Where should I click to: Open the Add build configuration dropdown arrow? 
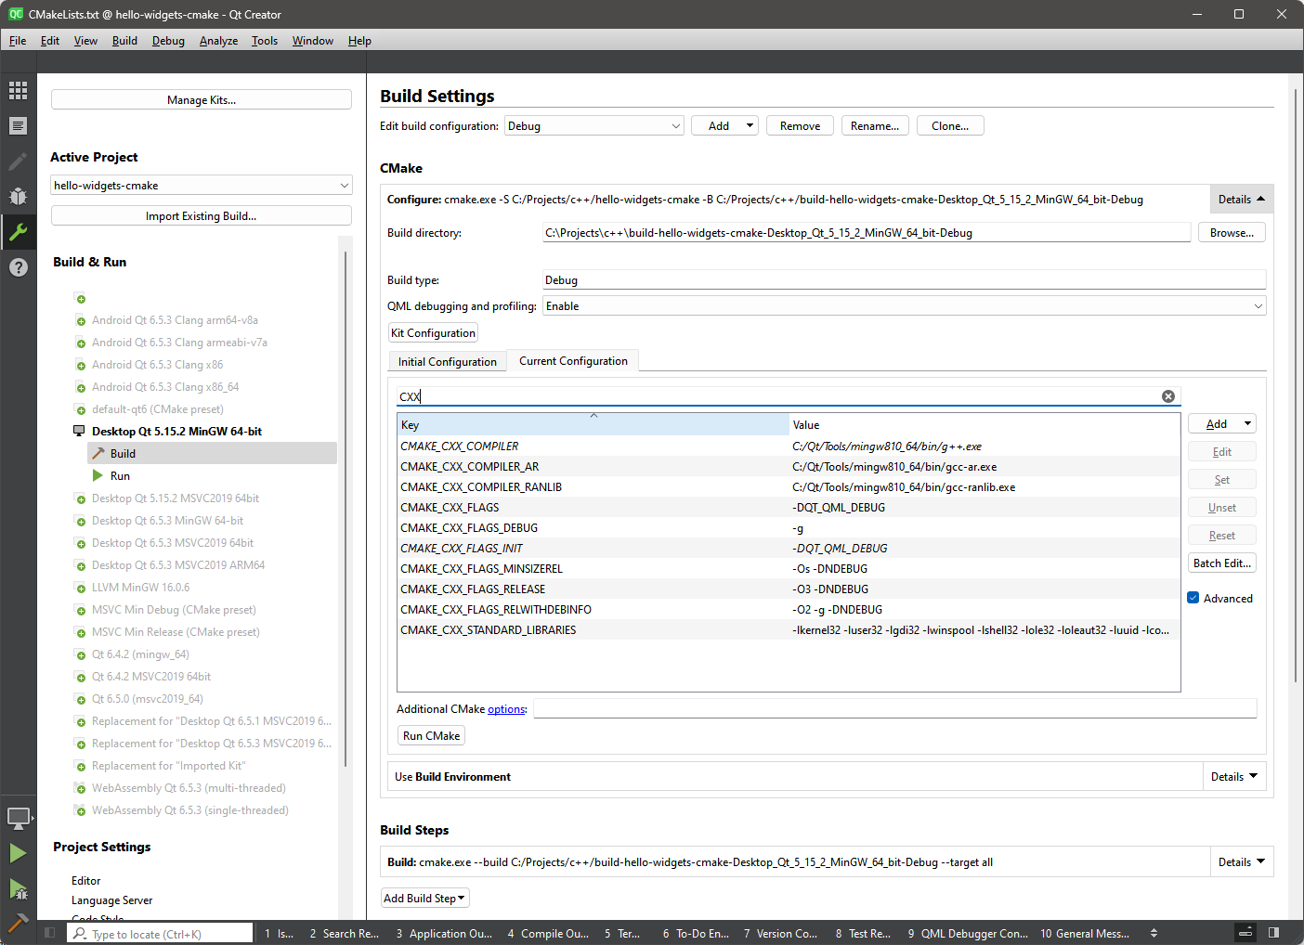[x=750, y=125]
